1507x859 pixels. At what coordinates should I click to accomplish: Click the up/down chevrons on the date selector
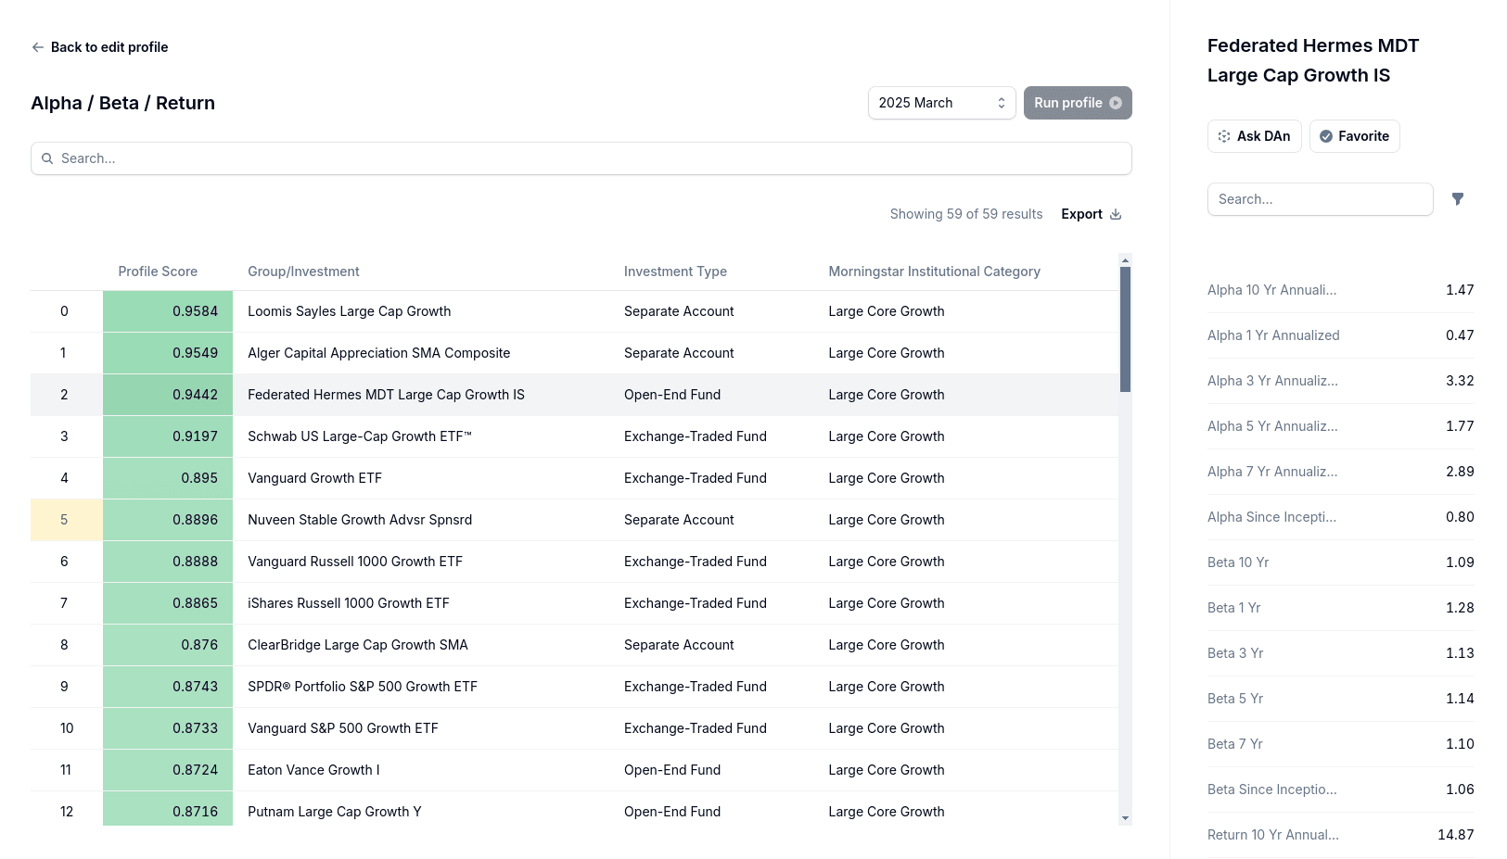pos(1002,103)
